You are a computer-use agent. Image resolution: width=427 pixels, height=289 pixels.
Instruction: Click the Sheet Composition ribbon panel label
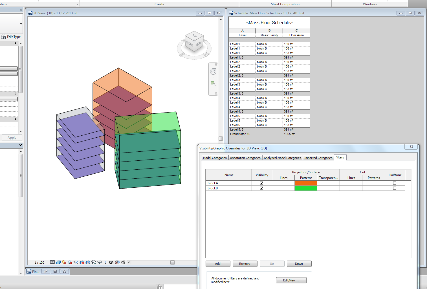tap(285, 4)
